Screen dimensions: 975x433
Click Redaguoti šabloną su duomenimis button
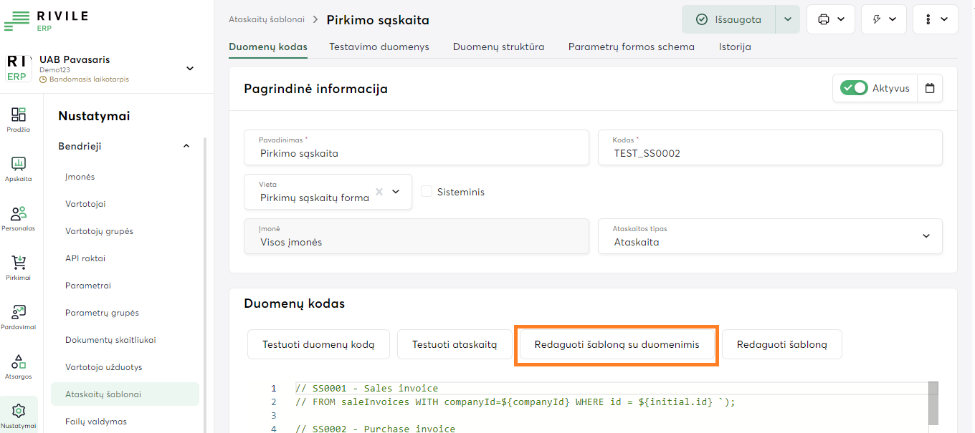617,345
